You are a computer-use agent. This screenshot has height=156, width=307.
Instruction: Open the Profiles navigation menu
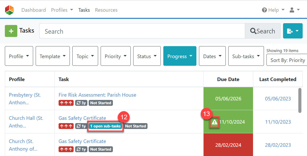62,10
